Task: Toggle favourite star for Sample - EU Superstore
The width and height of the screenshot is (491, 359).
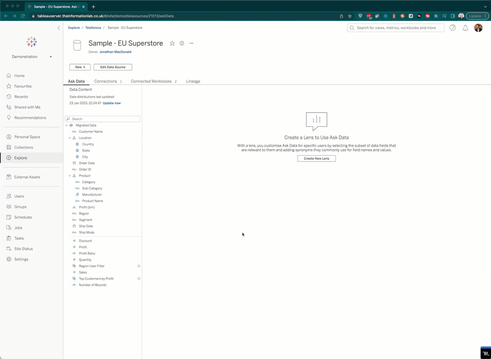Action: point(172,44)
